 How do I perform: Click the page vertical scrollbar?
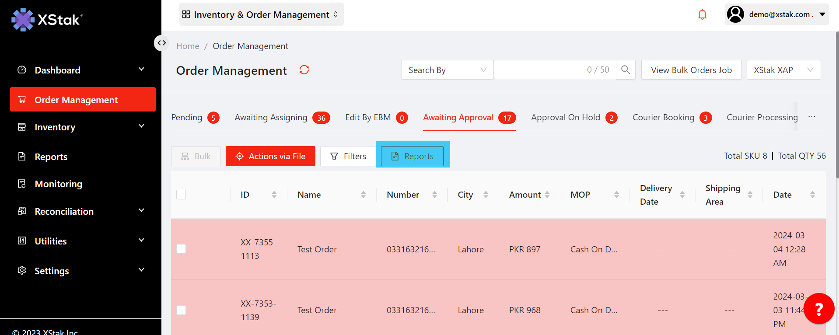pos(837,105)
